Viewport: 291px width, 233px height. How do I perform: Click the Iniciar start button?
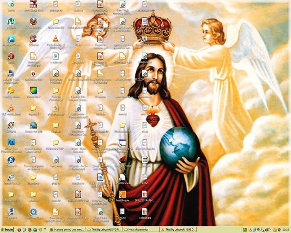[x=7, y=230]
